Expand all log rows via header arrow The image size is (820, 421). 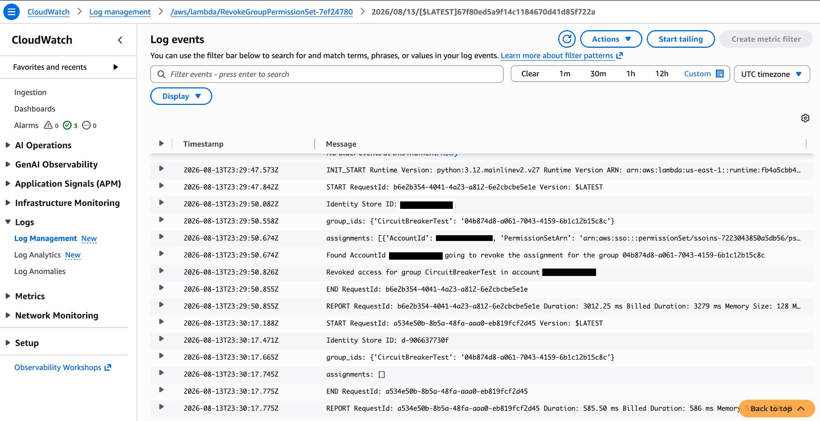(x=161, y=143)
